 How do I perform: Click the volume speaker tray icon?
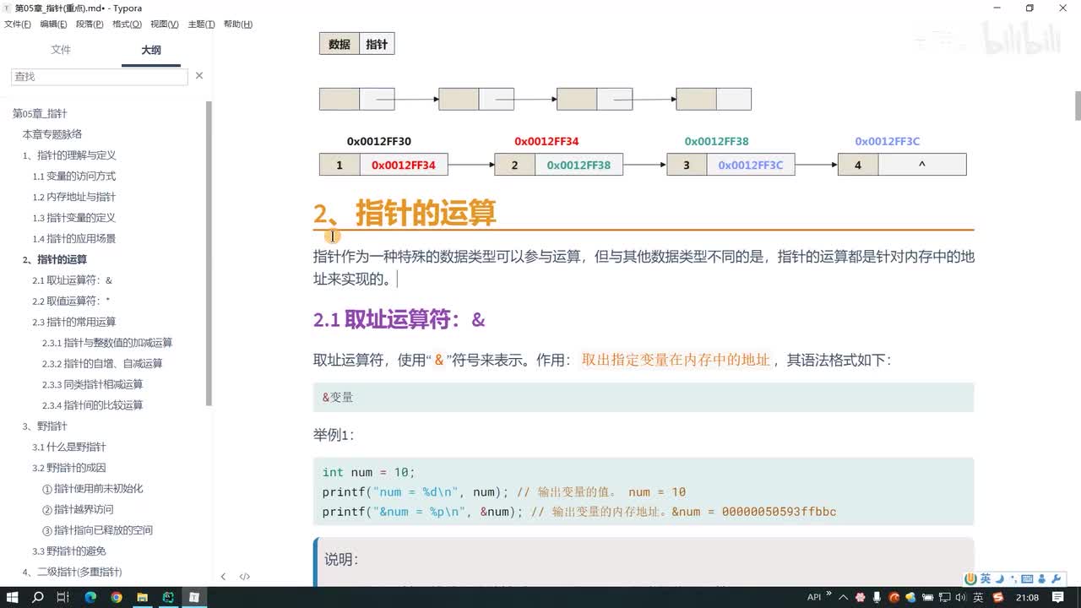pyautogui.click(x=960, y=597)
